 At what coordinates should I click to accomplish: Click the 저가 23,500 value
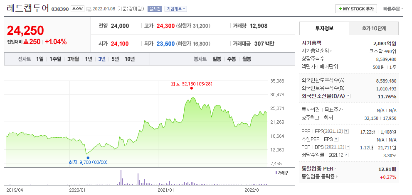165,44
